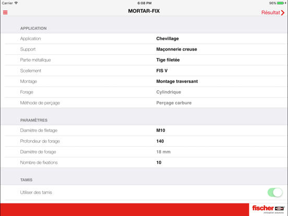Click the Scellement row label
The width and height of the screenshot is (288, 216).
pos(31,71)
